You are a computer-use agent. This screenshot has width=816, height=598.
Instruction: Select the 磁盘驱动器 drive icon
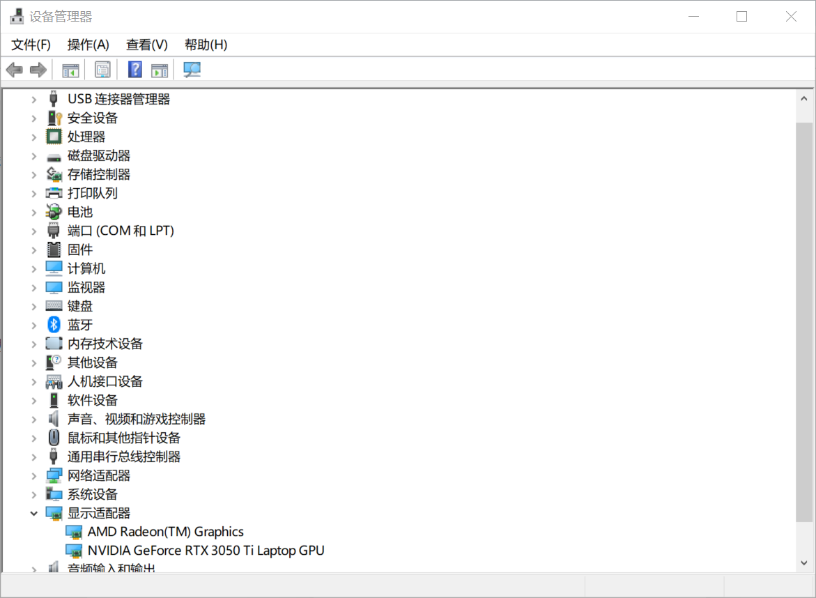click(x=54, y=156)
